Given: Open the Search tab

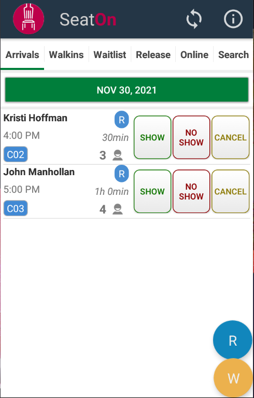Looking at the screenshot, I should pos(233,54).
